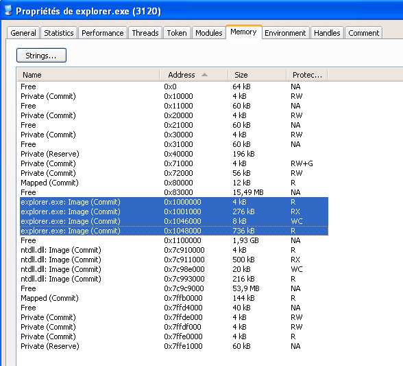Select Private (Commit) row at 0x7ffe0000
Viewport: 403px width, 366px height.
tap(174, 336)
